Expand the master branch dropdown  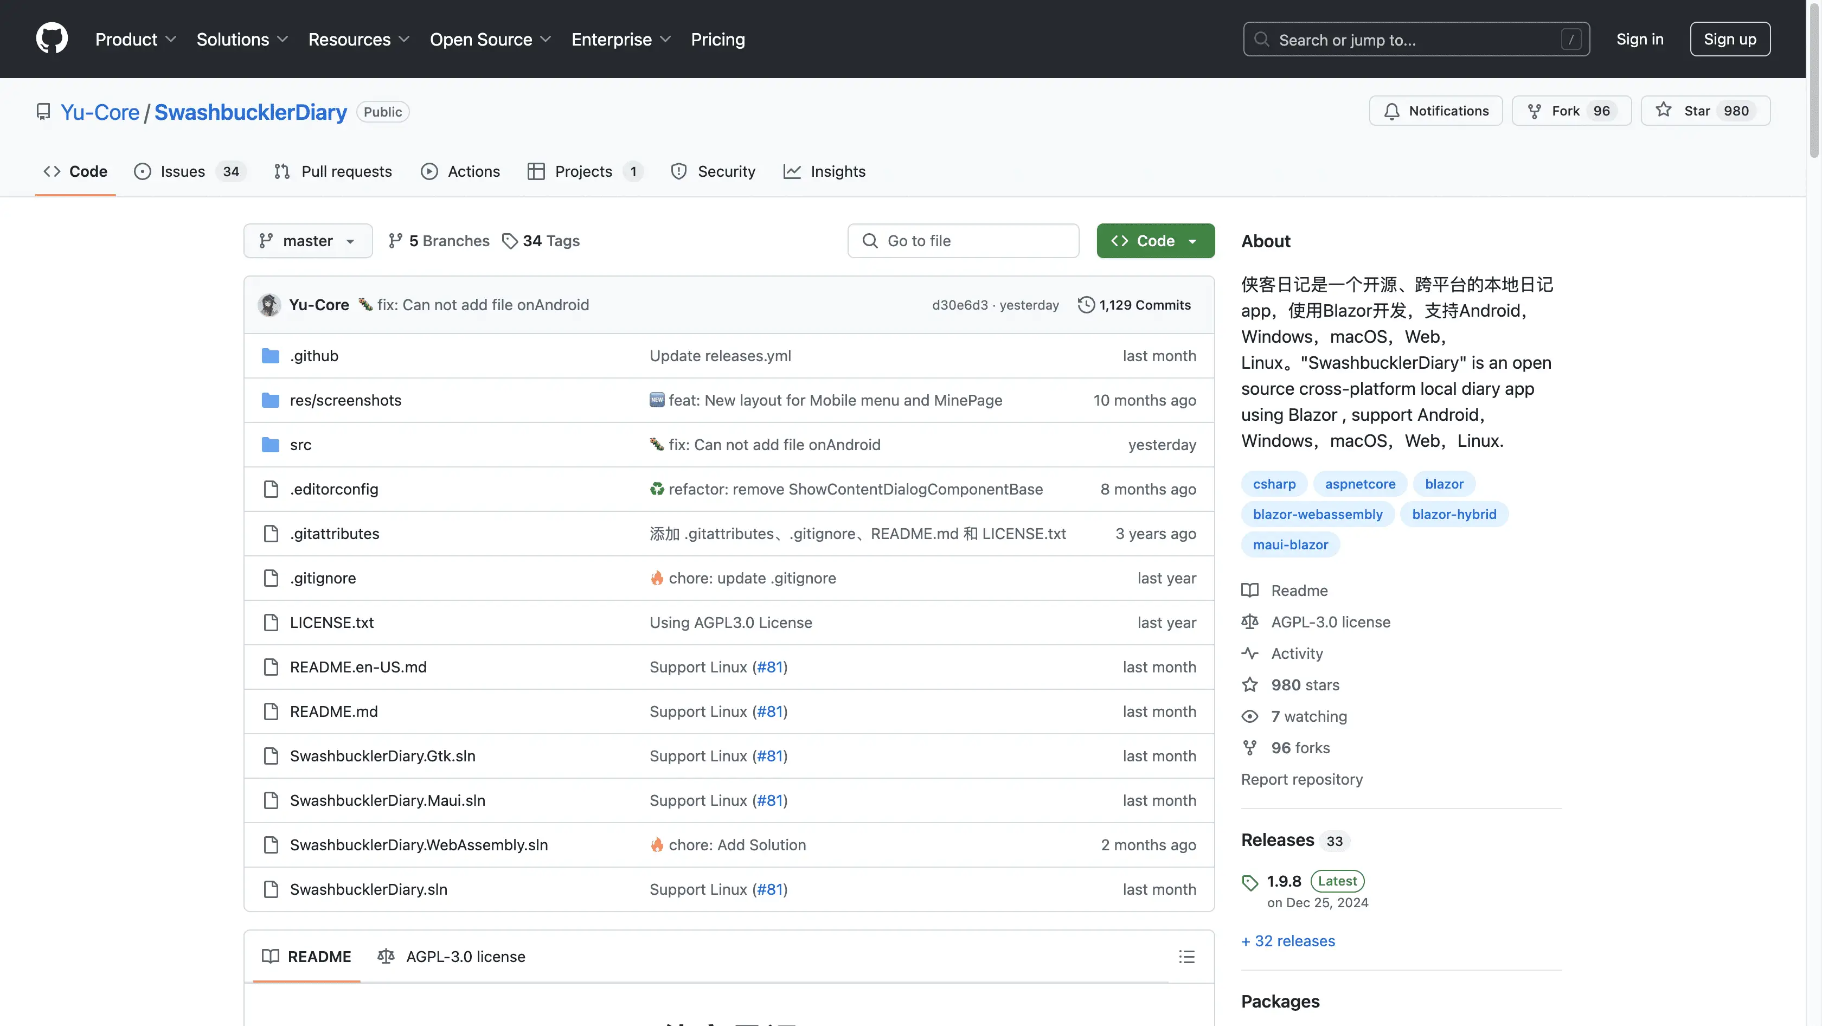click(x=307, y=241)
